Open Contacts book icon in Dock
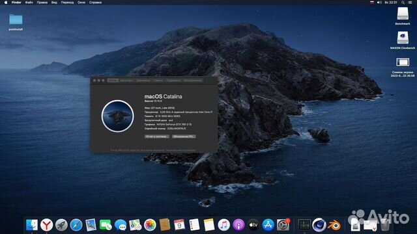 [165, 225]
